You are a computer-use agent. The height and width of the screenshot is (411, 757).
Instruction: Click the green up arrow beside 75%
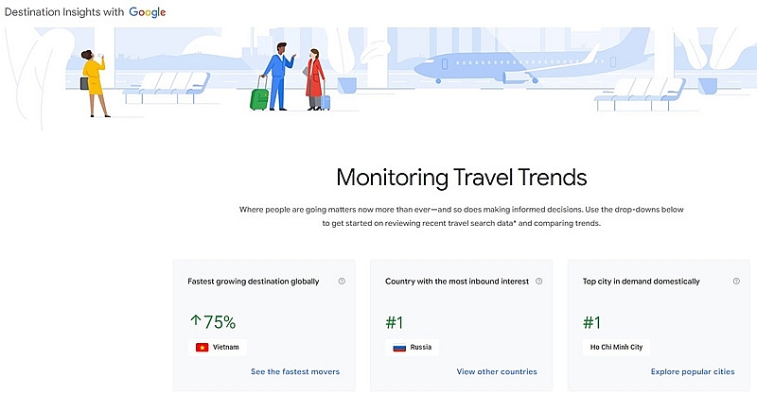pyautogui.click(x=194, y=322)
